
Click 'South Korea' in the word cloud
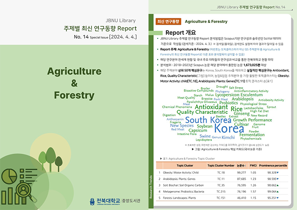click(x=208, y=120)
